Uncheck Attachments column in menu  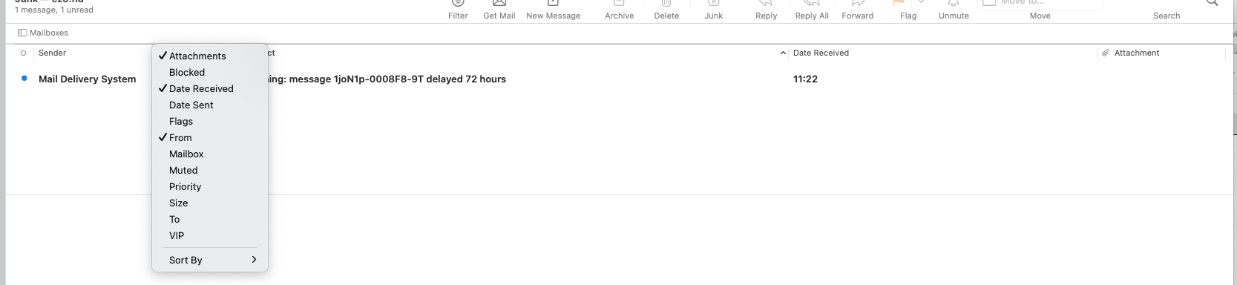coord(210,56)
